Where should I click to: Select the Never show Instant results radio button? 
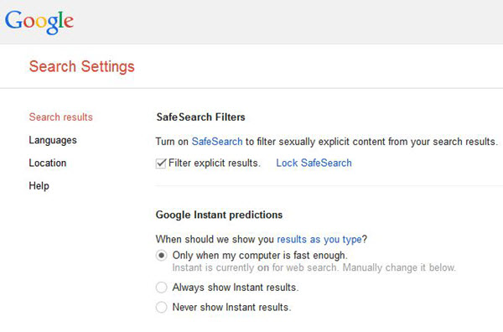click(x=161, y=308)
